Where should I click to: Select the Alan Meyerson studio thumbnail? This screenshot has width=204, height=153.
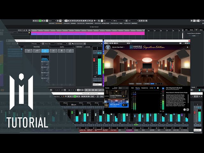click(x=116, y=103)
